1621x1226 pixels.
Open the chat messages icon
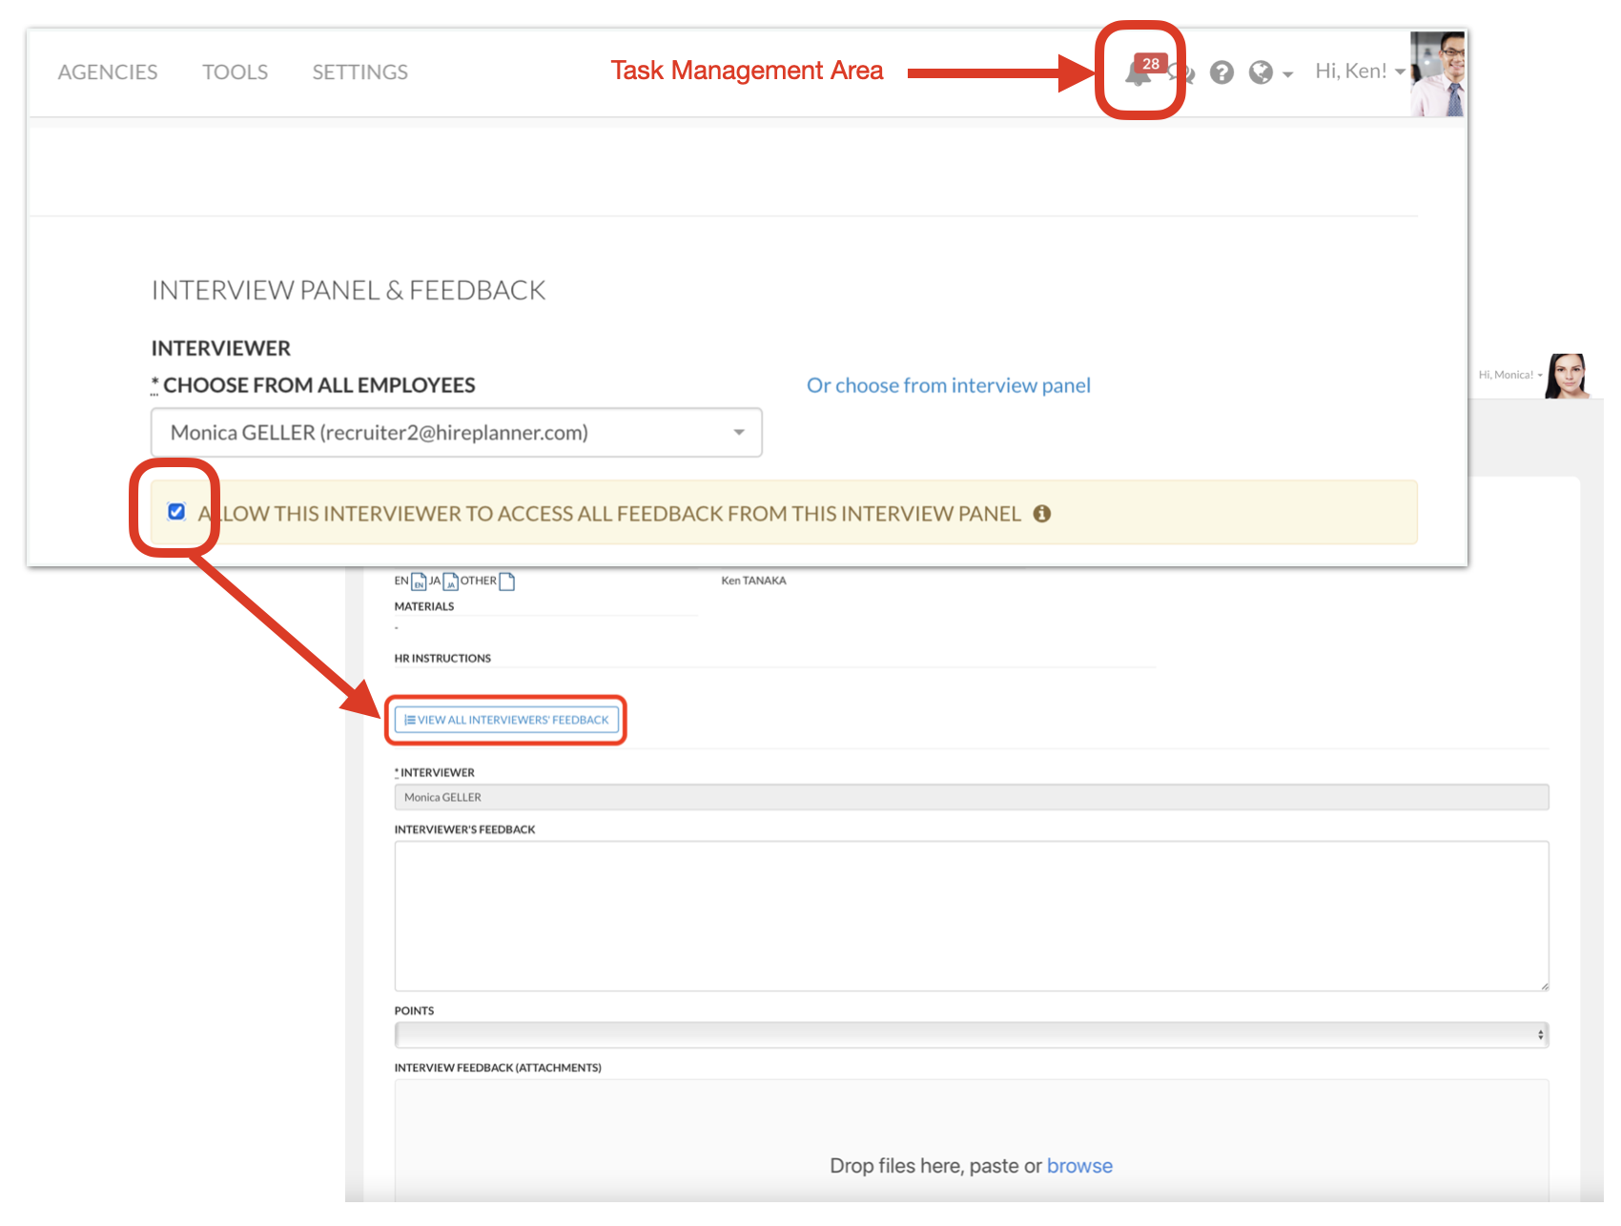click(1183, 73)
